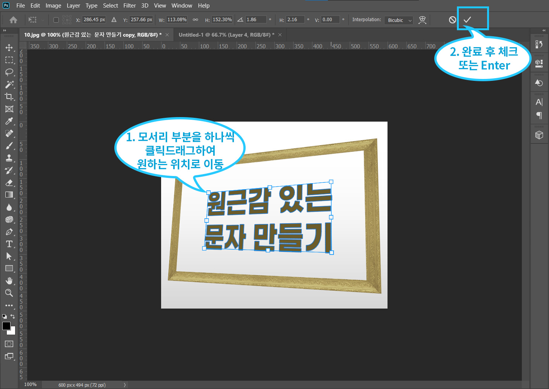
Task: Select the Brush tool
Action: tap(9, 146)
